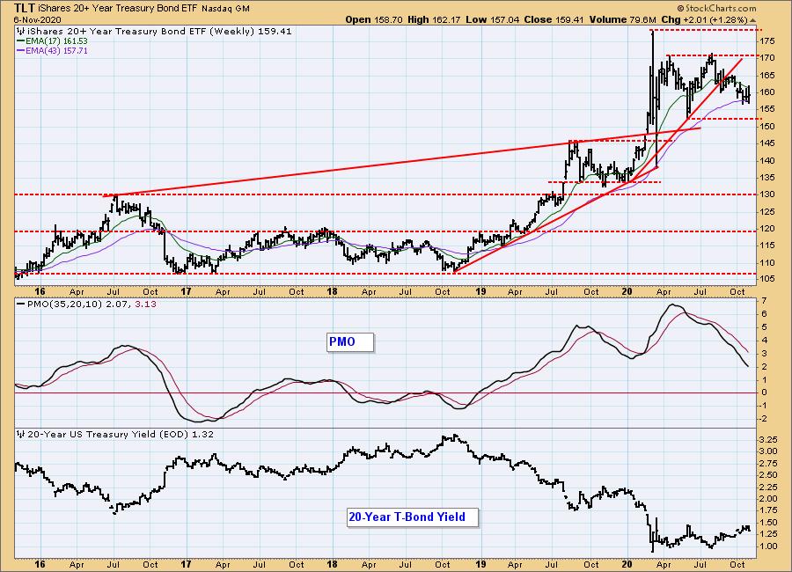This screenshot has height=572, width=792.
Task: Click the 3.00 yield axis label
Action: (x=769, y=451)
